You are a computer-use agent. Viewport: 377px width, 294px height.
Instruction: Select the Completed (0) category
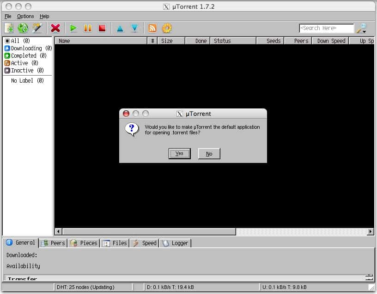click(x=25, y=56)
